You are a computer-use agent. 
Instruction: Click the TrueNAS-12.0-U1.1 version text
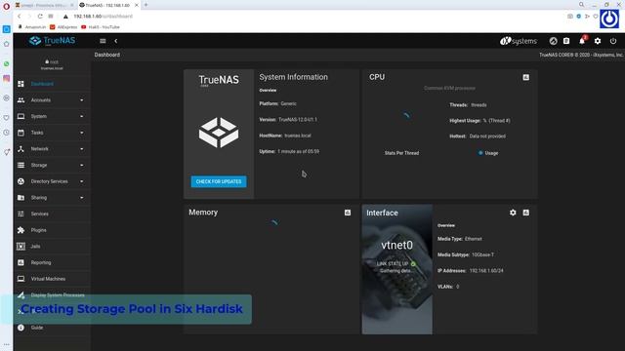point(298,120)
